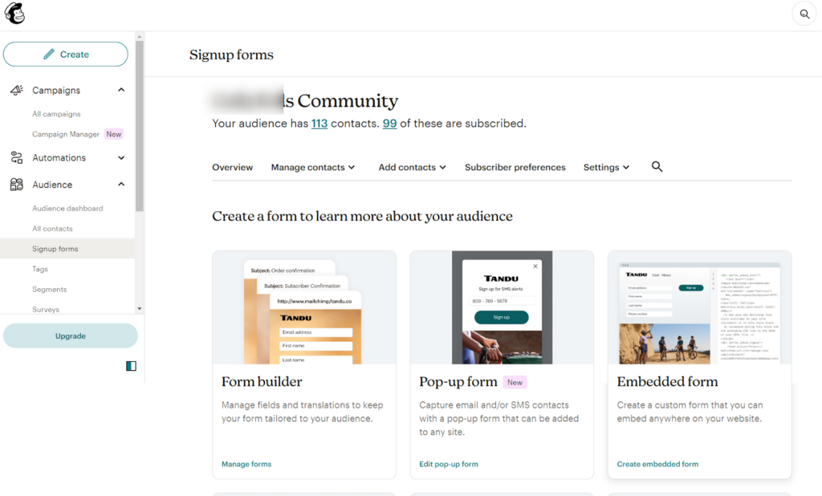Close the pop-up form preview X
Image resolution: width=822 pixels, height=496 pixels.
click(535, 266)
